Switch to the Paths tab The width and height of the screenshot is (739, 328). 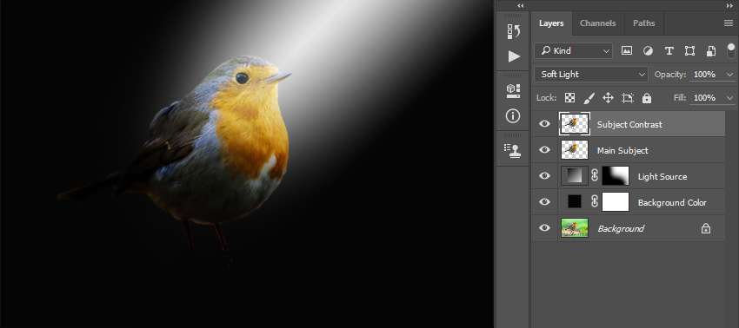[643, 23]
